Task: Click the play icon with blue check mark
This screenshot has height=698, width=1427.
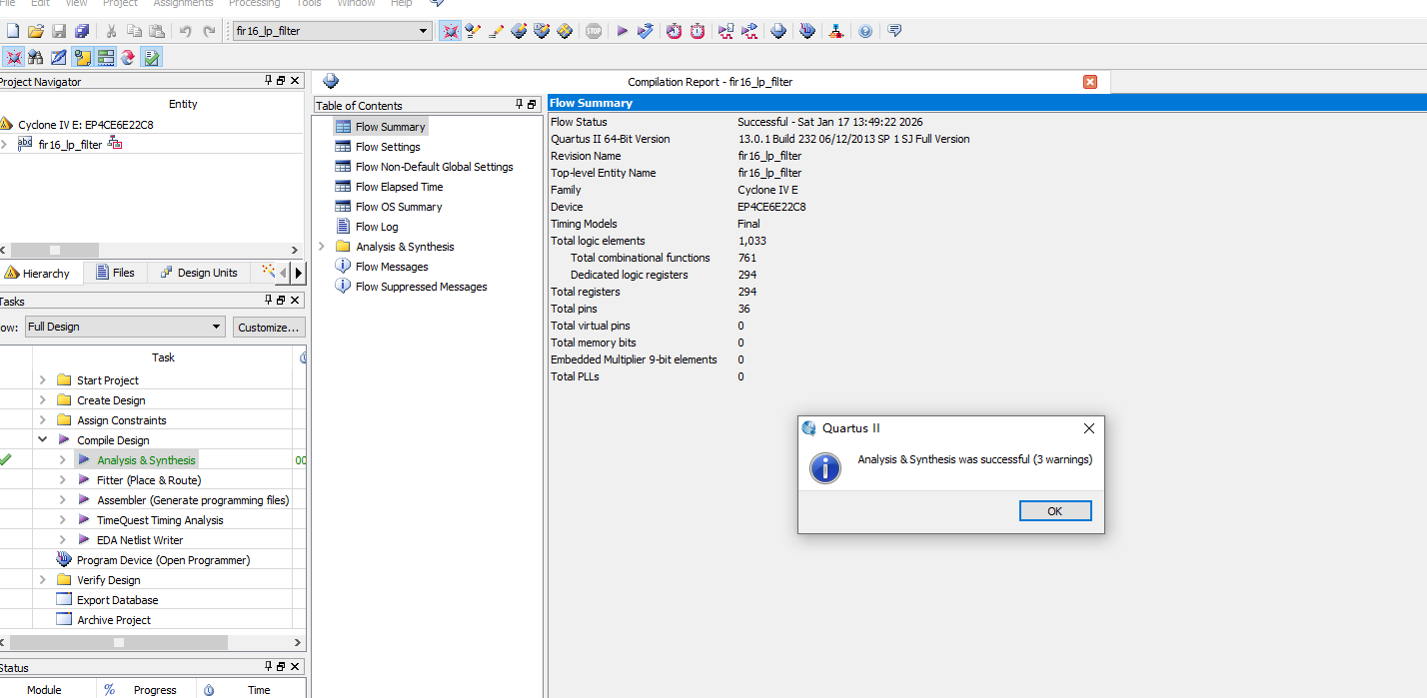Action: (x=646, y=31)
